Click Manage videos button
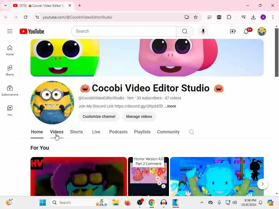Viewport: 279px width, 209px height. tap(139, 116)
